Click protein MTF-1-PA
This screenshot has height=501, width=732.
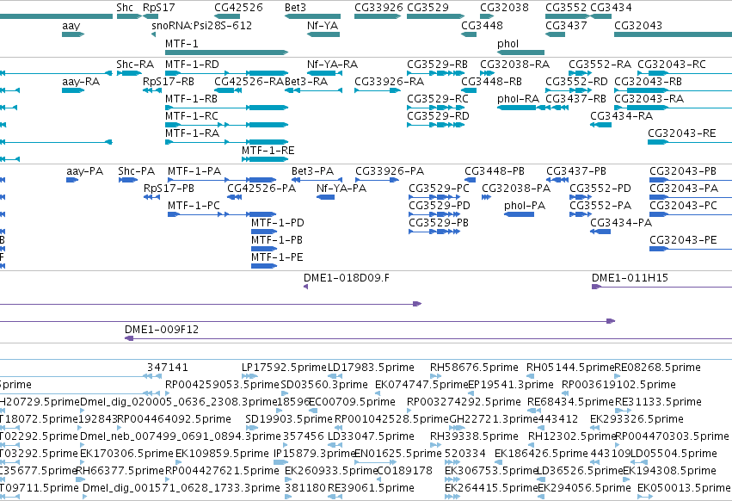coord(222,180)
